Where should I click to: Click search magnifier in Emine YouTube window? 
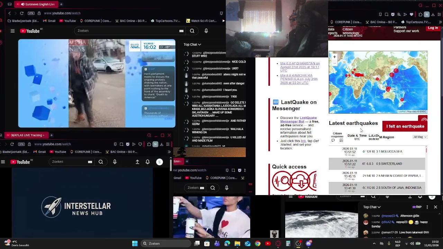[213, 188]
